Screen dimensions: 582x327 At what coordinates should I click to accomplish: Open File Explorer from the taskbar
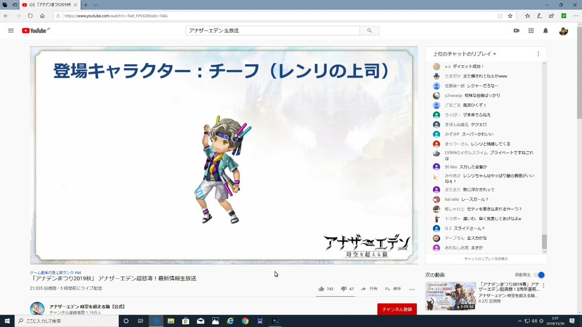[171, 321]
